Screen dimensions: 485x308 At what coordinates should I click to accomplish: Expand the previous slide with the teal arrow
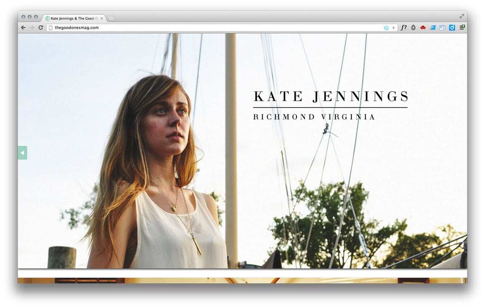(x=23, y=153)
